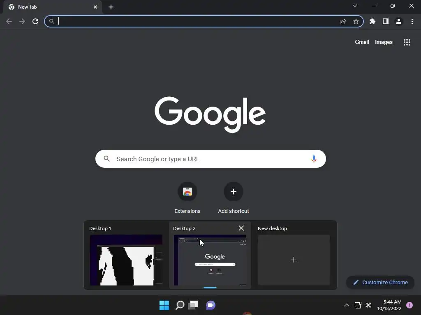The width and height of the screenshot is (421, 315).
Task: Click the search magnifier in Google box
Action: 106,159
